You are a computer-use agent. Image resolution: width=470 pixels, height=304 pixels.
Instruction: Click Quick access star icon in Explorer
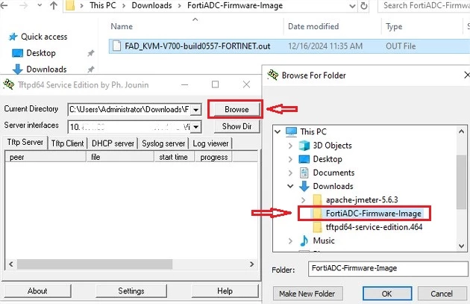13,37
